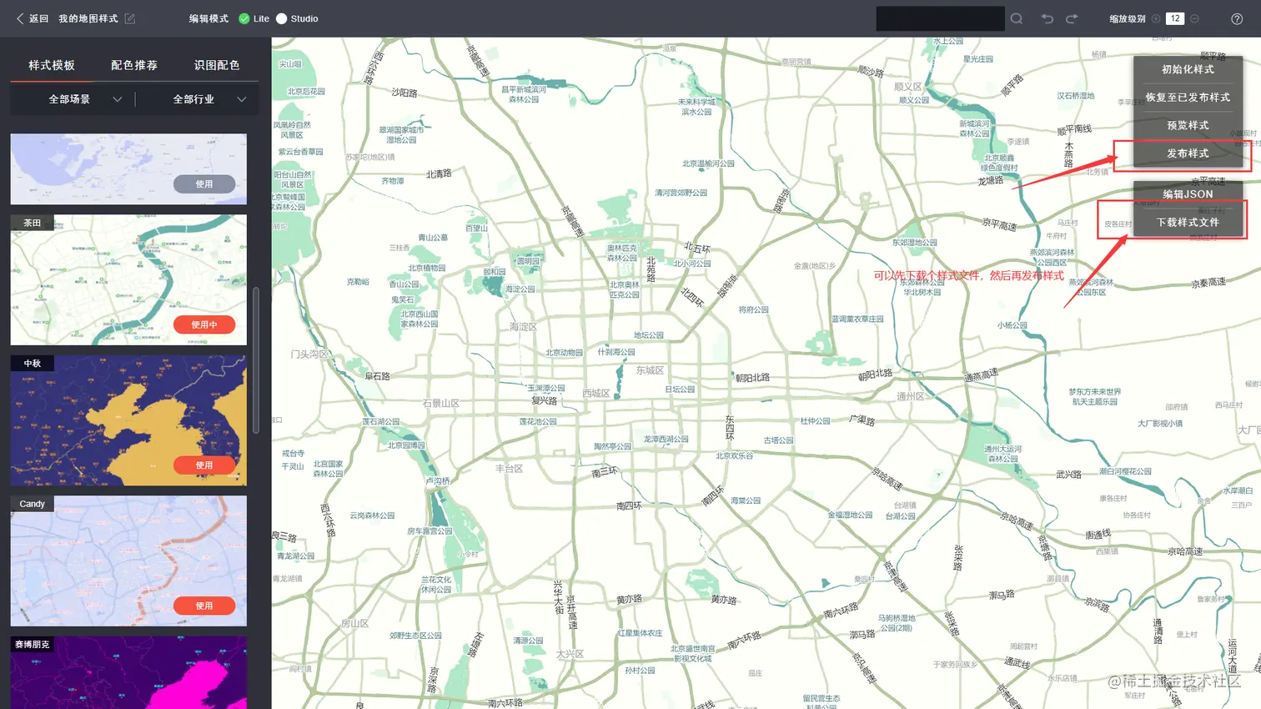Switch to Studio editing mode
The image size is (1261, 709).
[x=297, y=18]
